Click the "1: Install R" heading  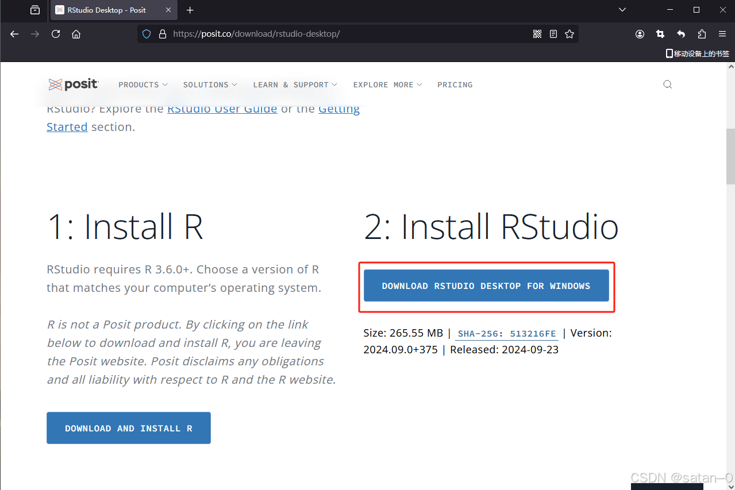(125, 227)
